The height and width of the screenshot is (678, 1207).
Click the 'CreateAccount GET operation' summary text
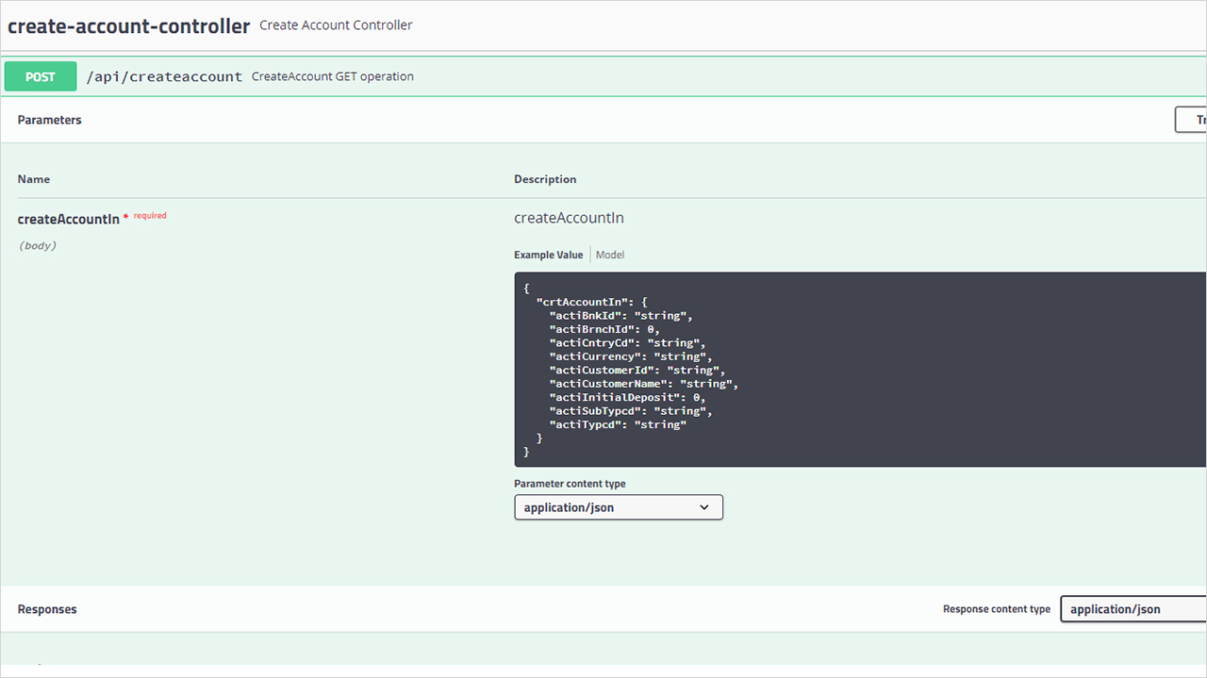(x=333, y=76)
